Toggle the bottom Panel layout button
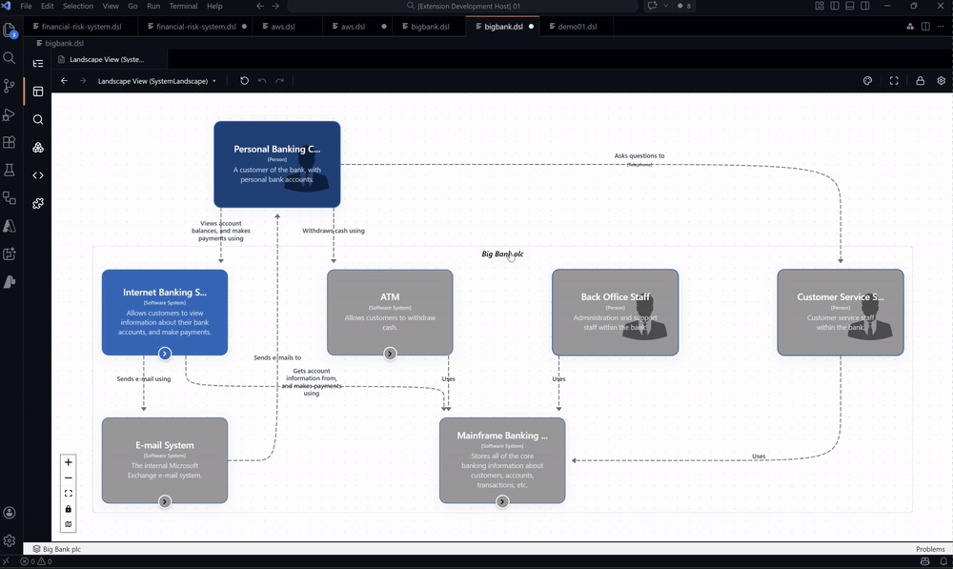Viewport: 953px width, 569px height. [850, 6]
